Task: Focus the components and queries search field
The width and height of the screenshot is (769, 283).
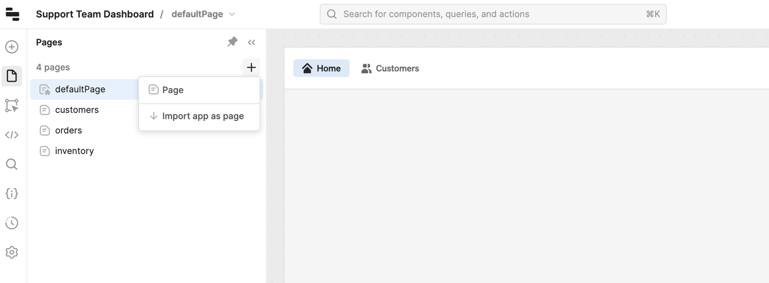Action: coord(493,14)
